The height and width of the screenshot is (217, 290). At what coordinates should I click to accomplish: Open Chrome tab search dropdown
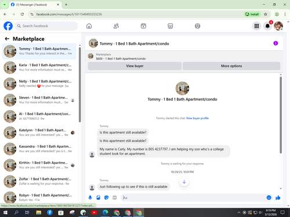tap(4, 5)
